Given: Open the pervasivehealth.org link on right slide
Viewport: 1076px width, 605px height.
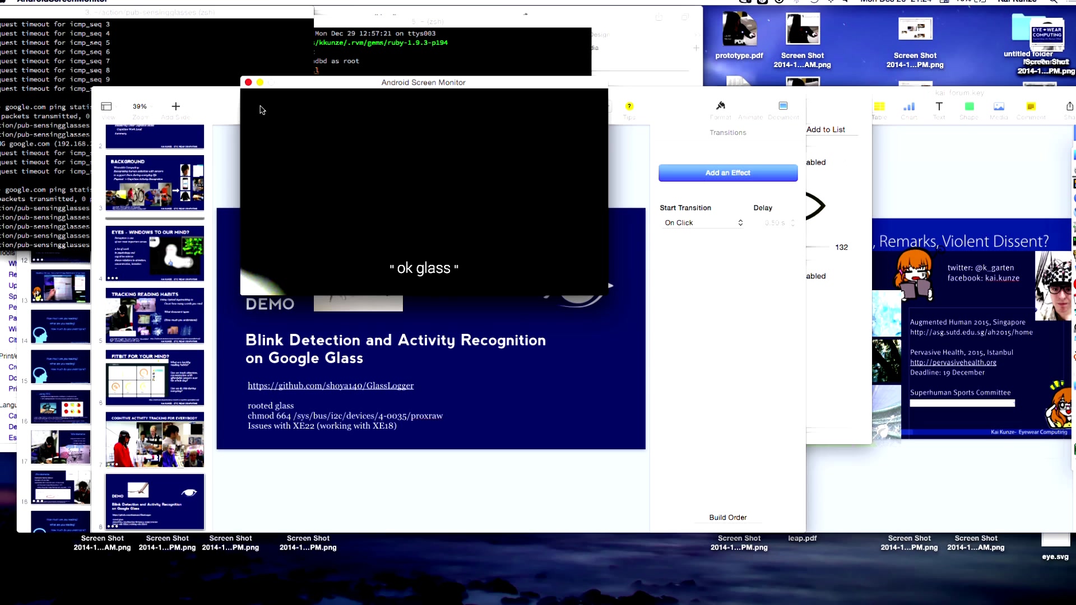Looking at the screenshot, I should (x=953, y=362).
